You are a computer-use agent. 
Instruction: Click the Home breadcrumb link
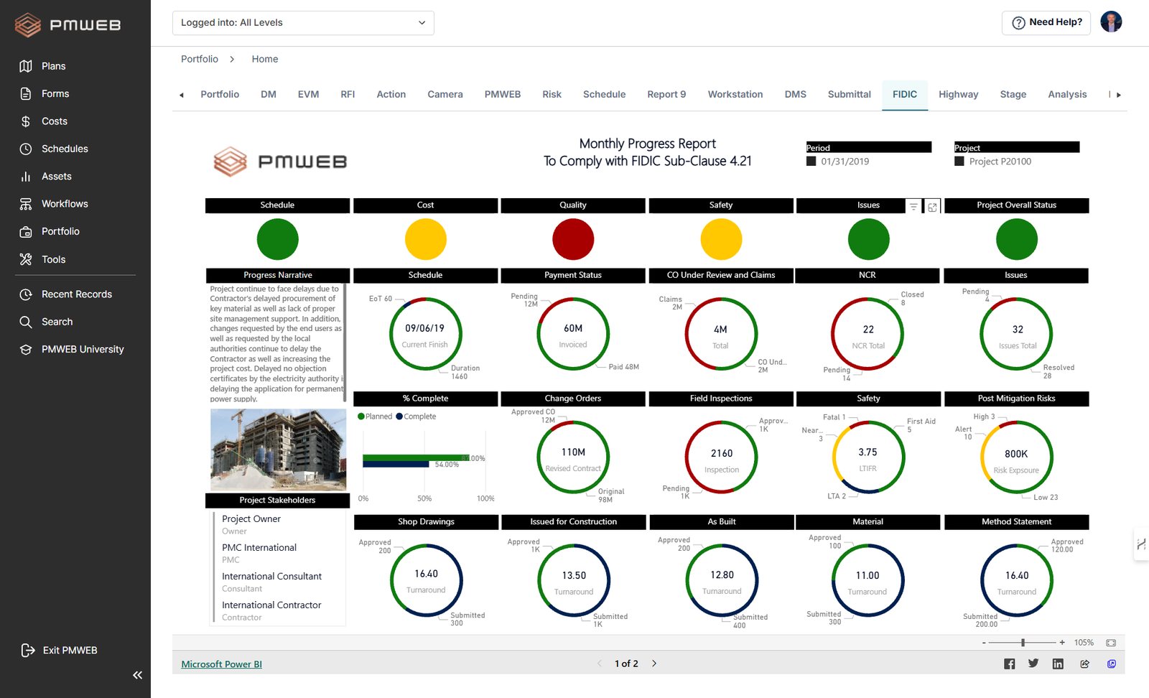point(265,60)
